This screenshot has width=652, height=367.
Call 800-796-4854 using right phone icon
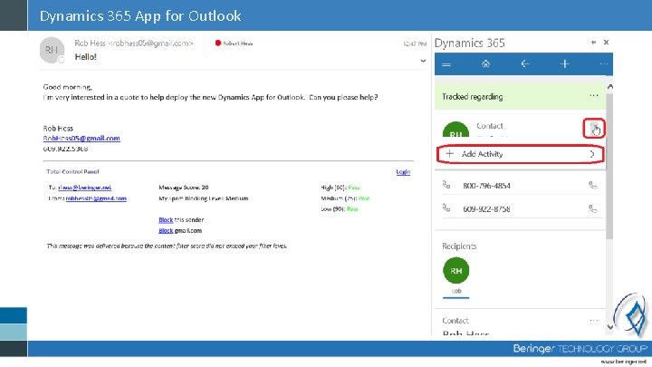593,185
